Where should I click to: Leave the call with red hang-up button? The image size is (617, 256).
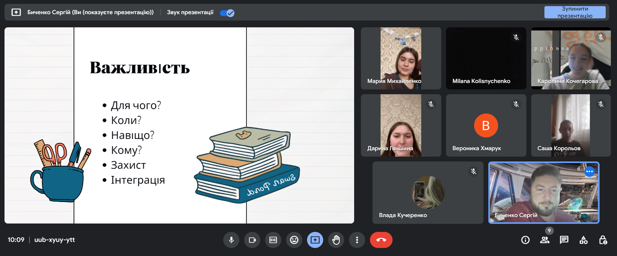(x=381, y=240)
